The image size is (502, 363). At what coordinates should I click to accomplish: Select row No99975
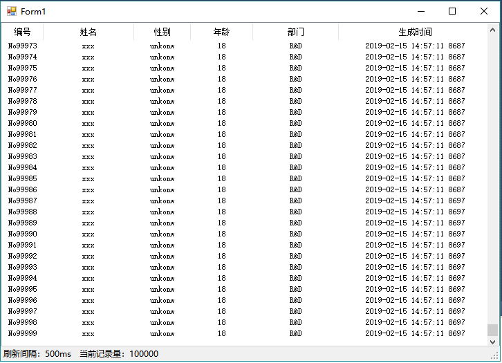[x=244, y=68]
